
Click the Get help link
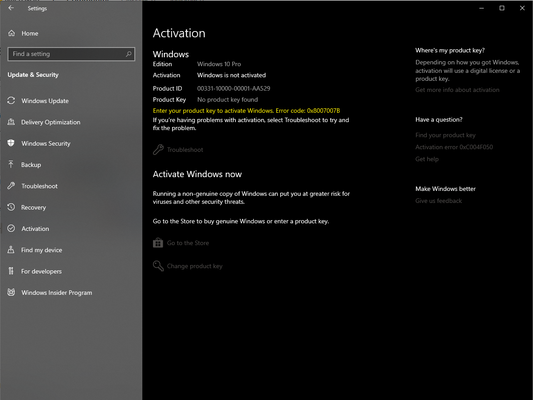click(x=427, y=159)
